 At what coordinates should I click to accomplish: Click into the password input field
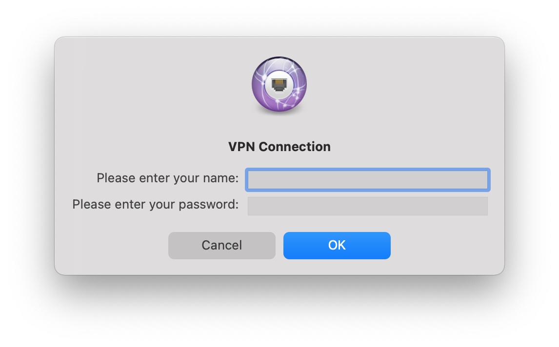click(368, 206)
